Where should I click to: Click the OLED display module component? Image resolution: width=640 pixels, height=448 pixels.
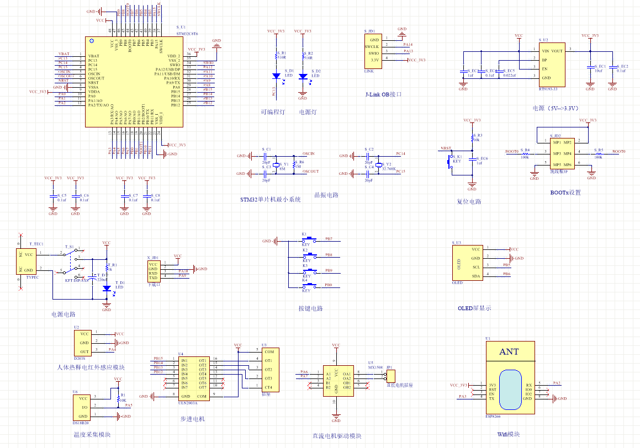click(468, 263)
